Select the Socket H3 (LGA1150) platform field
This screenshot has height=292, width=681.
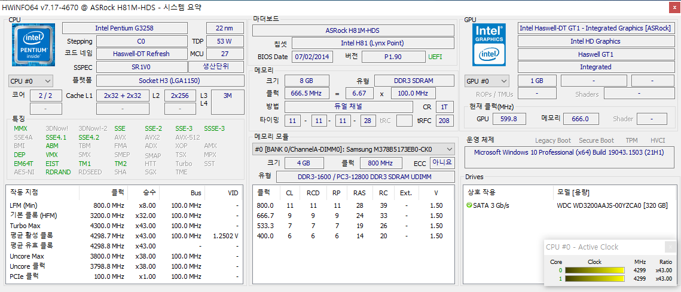tap(170, 81)
